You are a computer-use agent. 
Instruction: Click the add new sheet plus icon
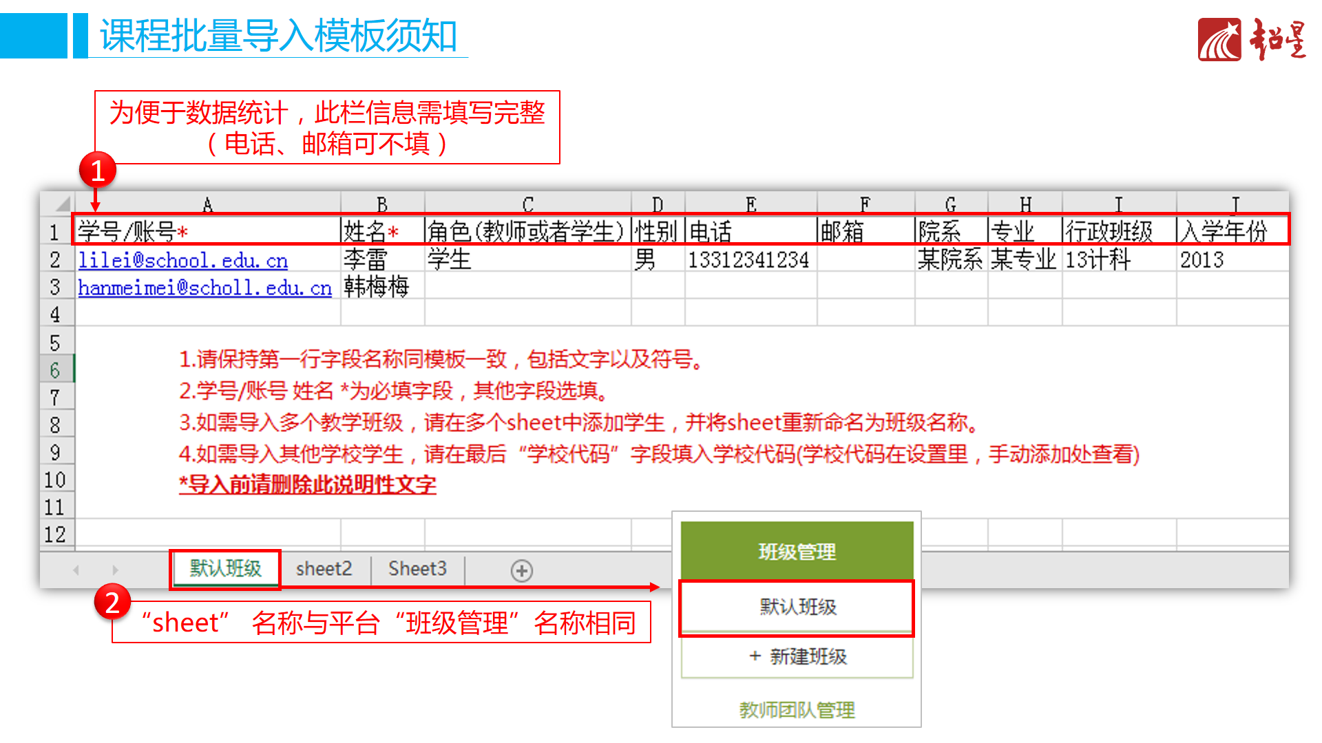pyautogui.click(x=521, y=570)
